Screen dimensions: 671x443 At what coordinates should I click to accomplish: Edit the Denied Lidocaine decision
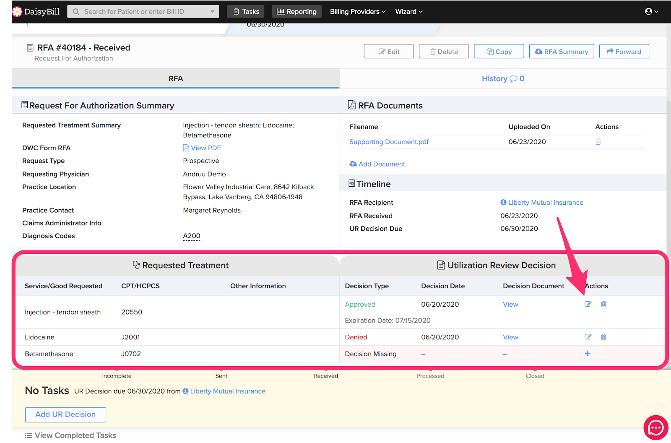point(588,337)
